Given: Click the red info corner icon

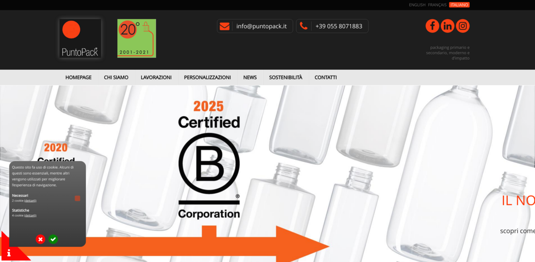Looking at the screenshot, I should [8, 253].
